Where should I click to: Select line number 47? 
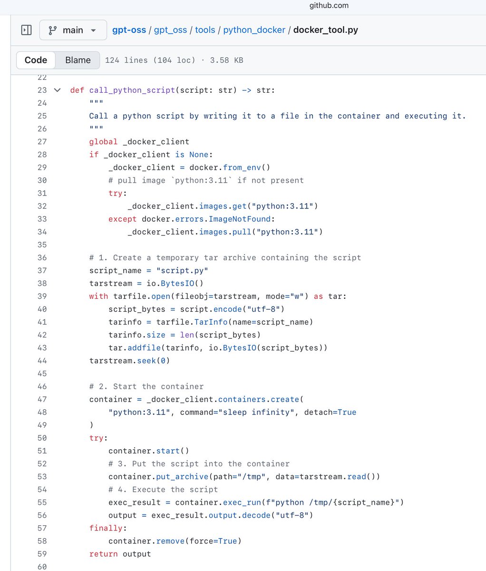click(42, 399)
